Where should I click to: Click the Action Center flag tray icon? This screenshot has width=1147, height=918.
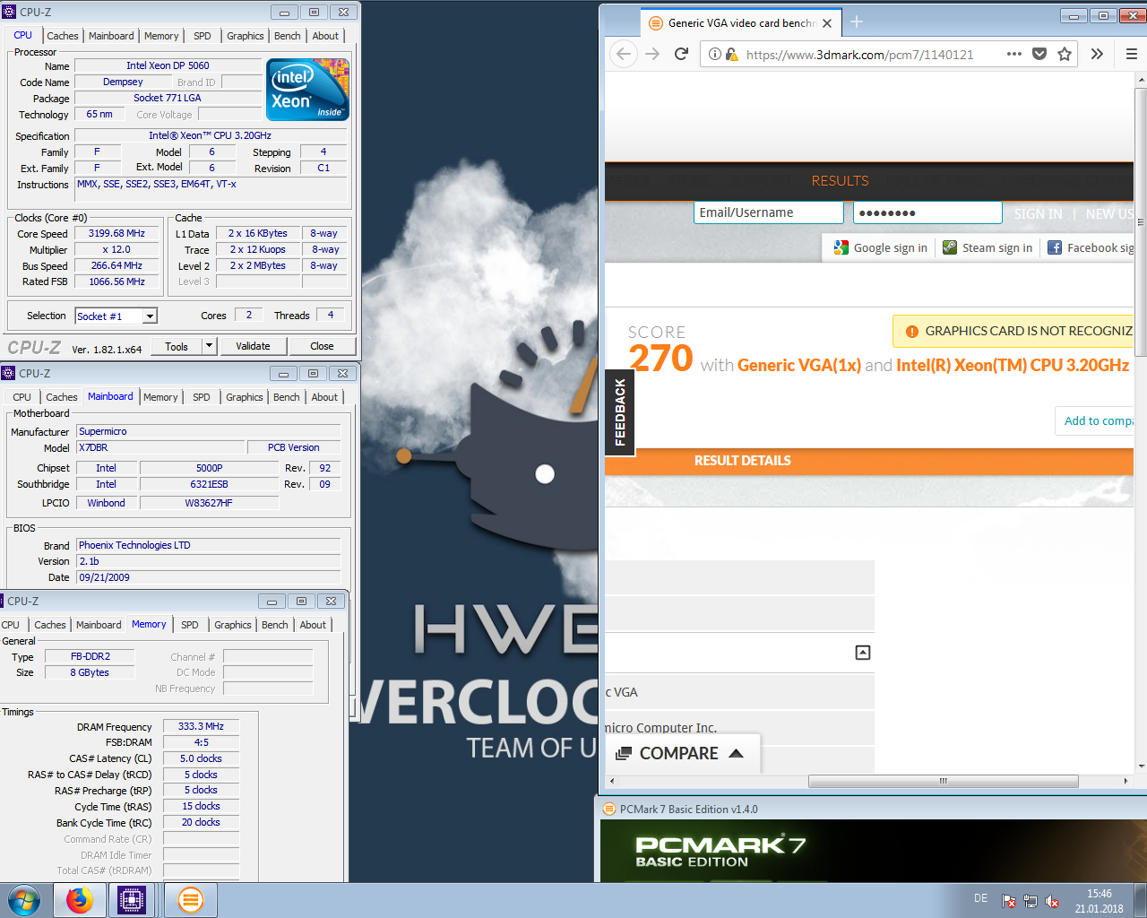(x=1009, y=901)
